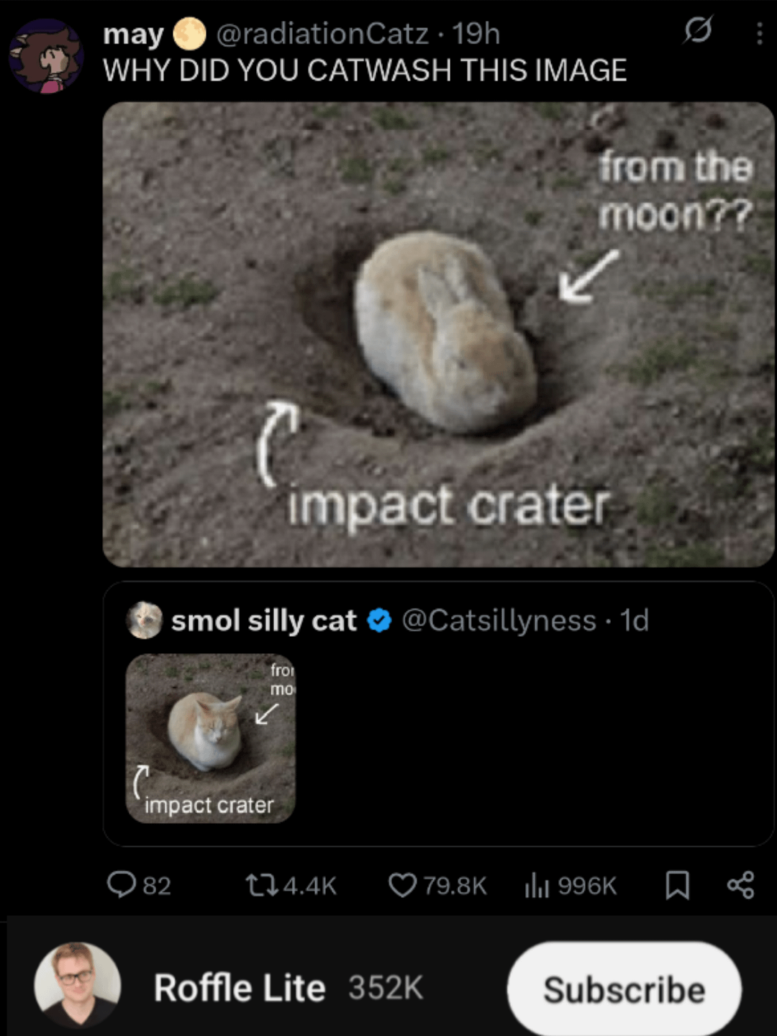
Task: Click the reply comment icon
Action: (x=121, y=885)
